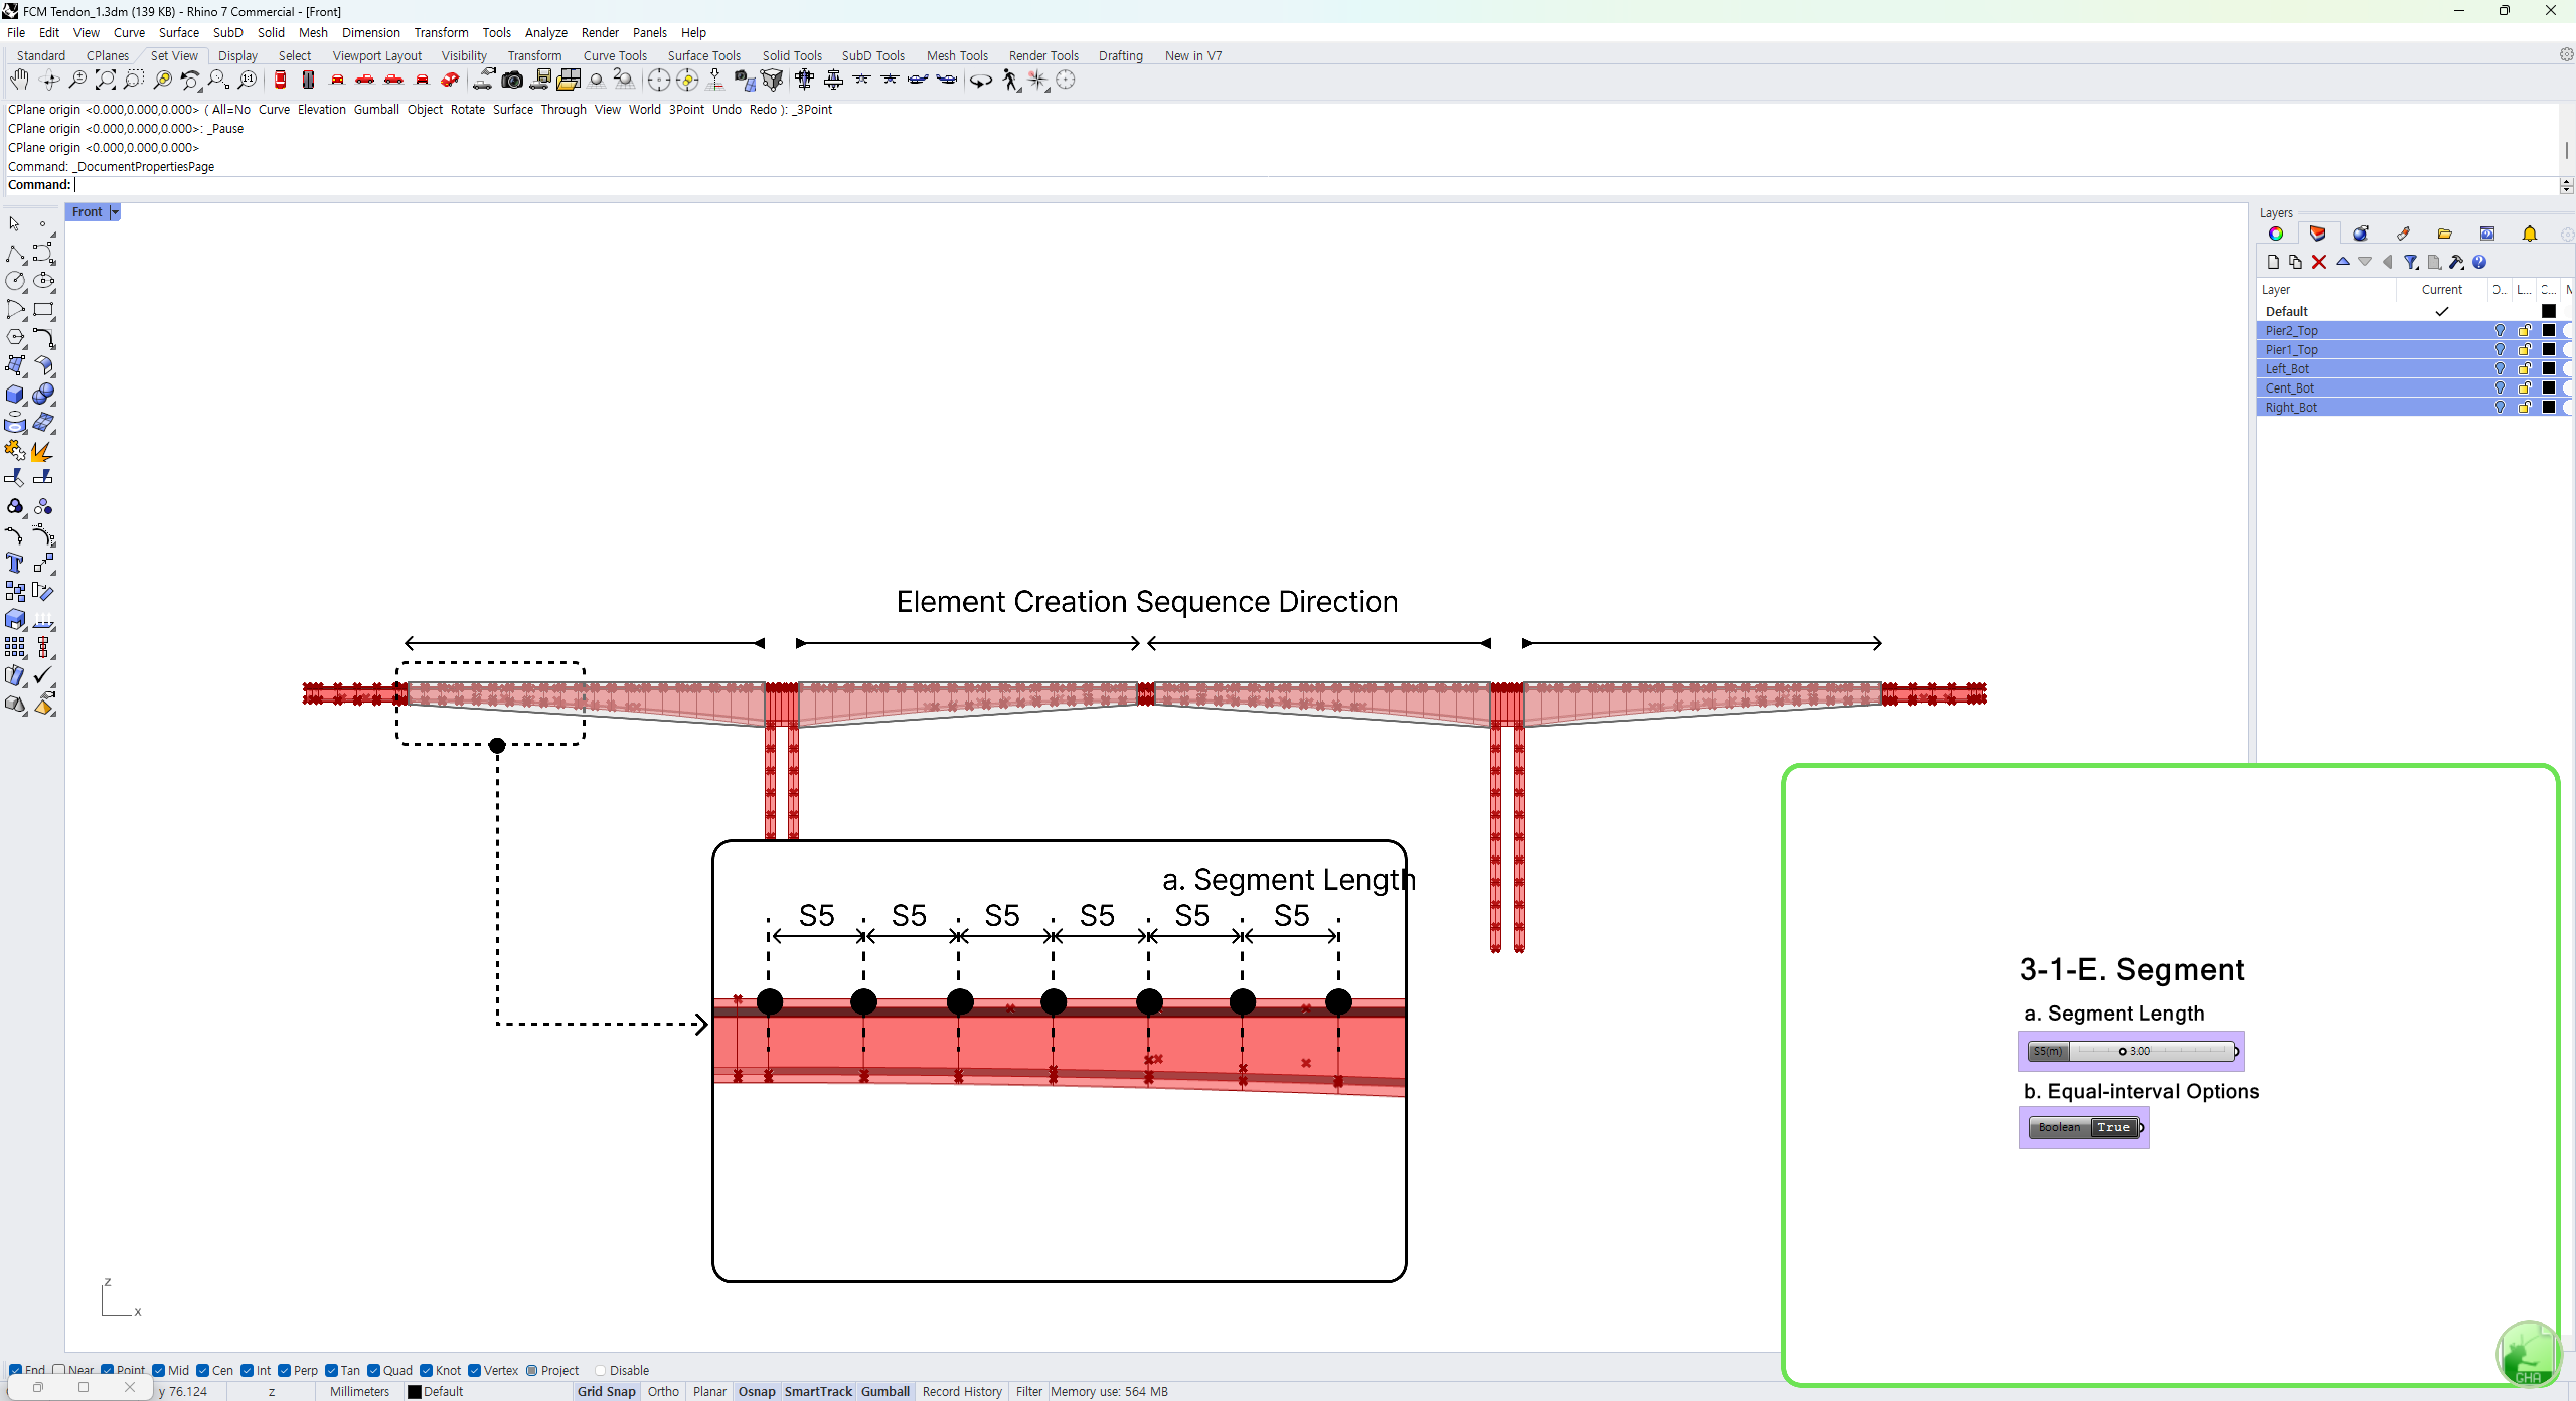Click color swatch of Default layer
The width and height of the screenshot is (2576, 1401).
coord(2549,312)
